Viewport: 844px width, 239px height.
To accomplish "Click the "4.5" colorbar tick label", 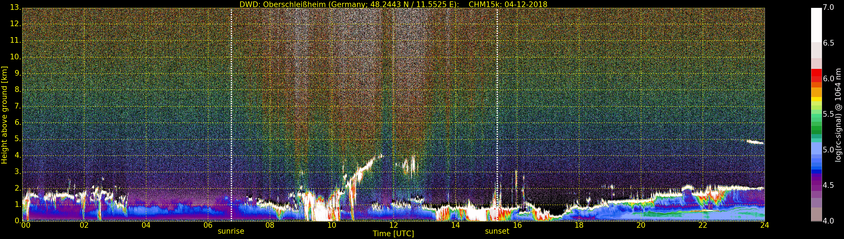I will [x=829, y=185].
